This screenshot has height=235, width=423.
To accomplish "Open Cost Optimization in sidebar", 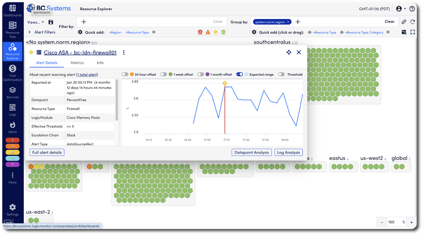I will pos(12,73).
